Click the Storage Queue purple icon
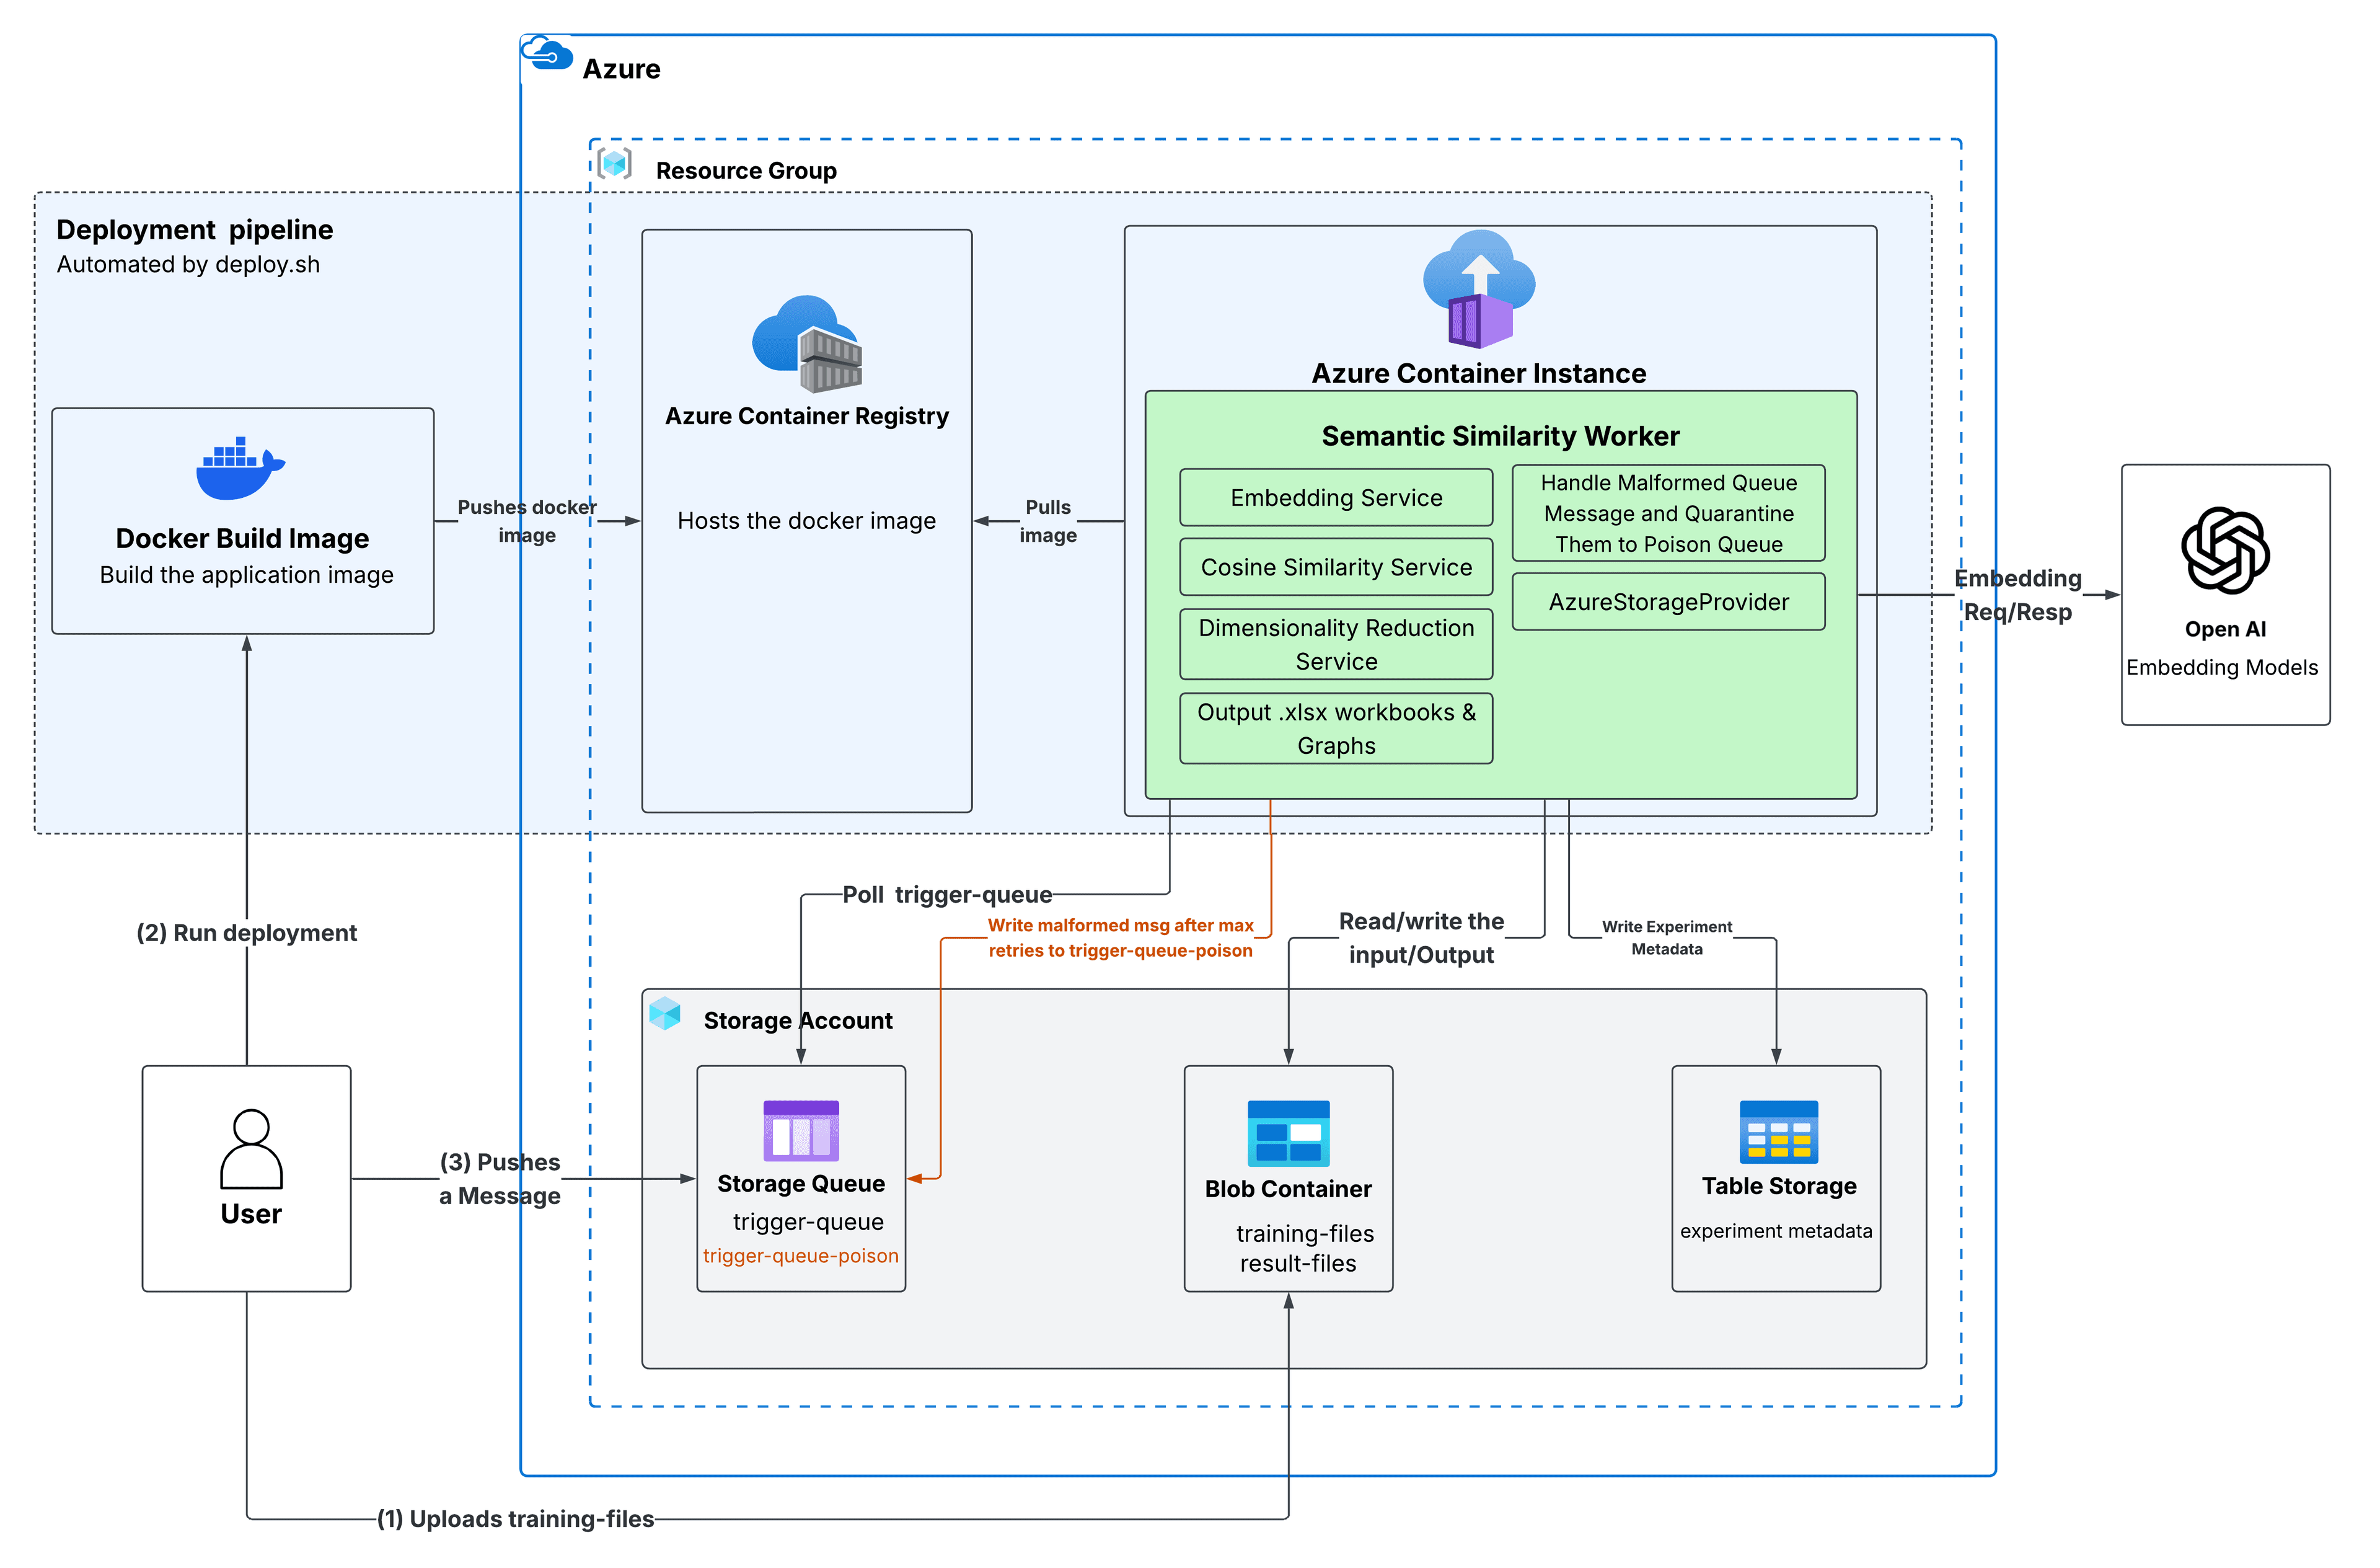 [x=801, y=1131]
